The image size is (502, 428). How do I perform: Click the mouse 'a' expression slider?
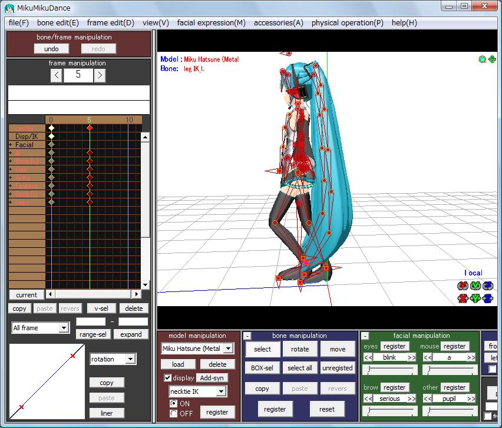450,370
